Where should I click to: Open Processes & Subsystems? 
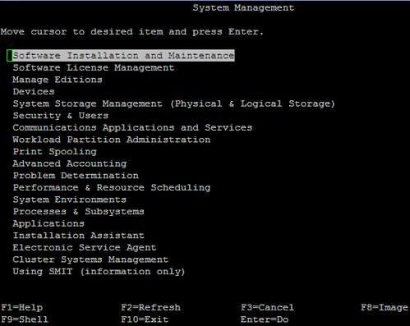[78, 212]
